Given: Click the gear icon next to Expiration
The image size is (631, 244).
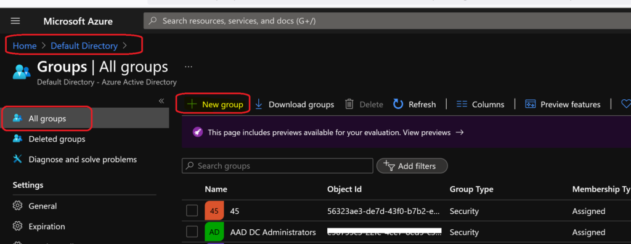Looking at the screenshot, I should tap(17, 226).
